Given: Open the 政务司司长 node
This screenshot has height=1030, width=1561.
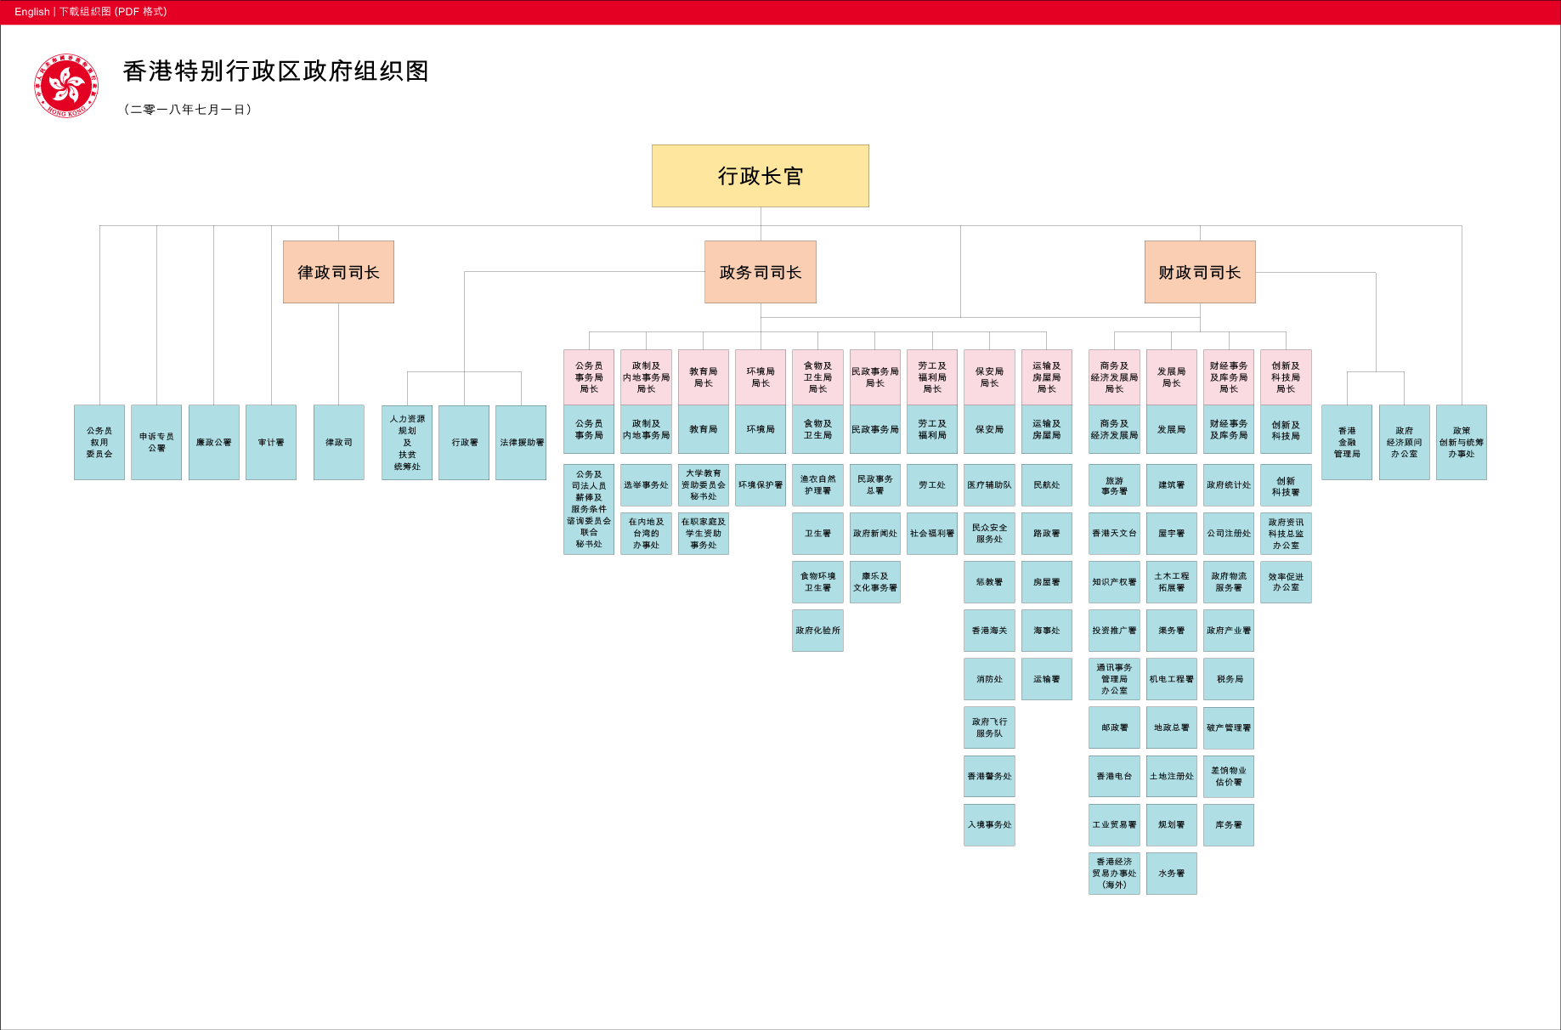Looking at the screenshot, I should click(x=760, y=271).
